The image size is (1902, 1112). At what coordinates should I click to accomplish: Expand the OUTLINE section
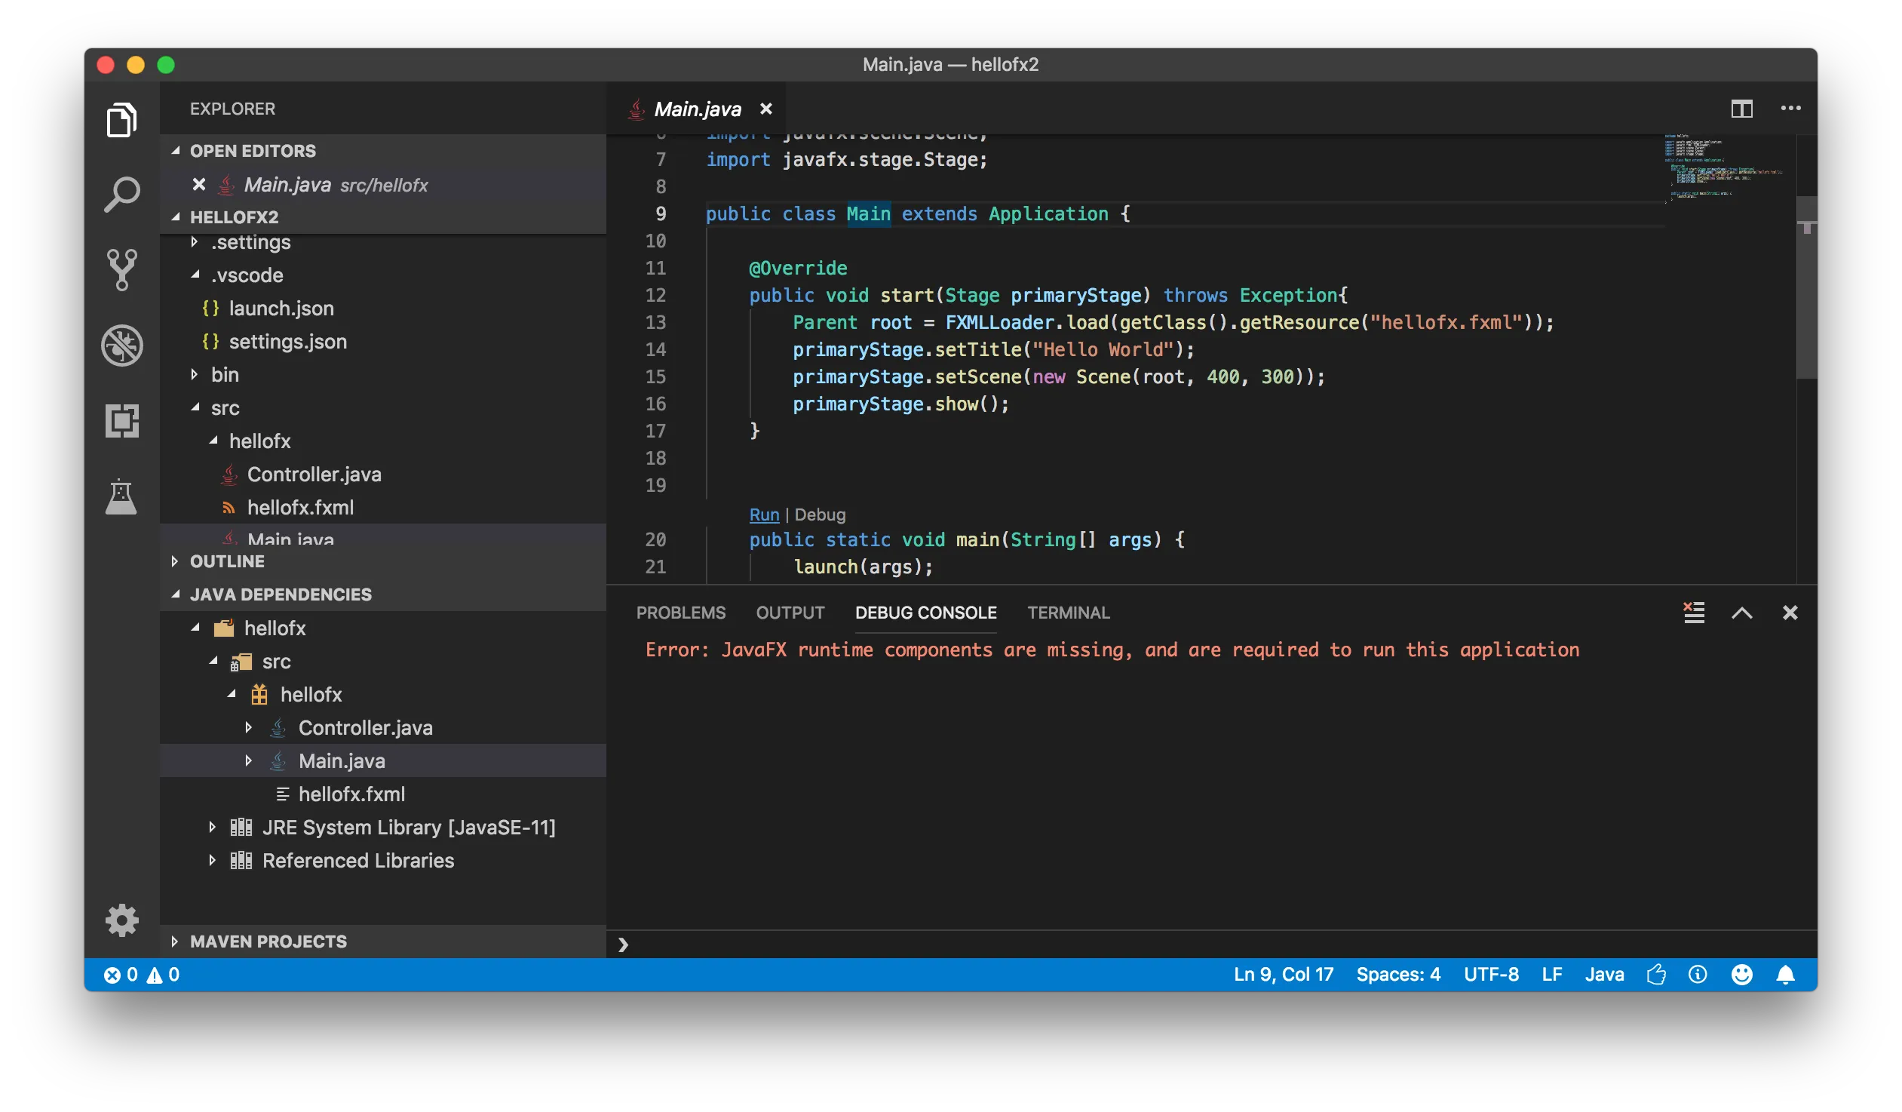click(x=226, y=562)
